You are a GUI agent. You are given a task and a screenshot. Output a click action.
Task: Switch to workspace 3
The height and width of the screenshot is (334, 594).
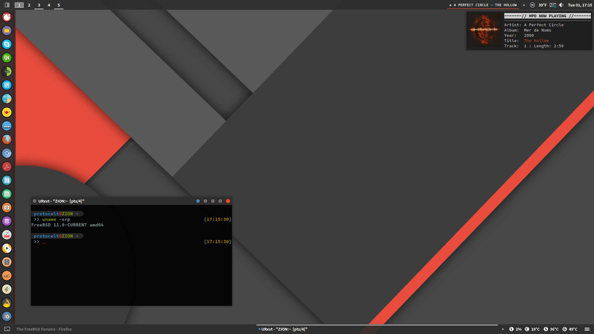(39, 5)
